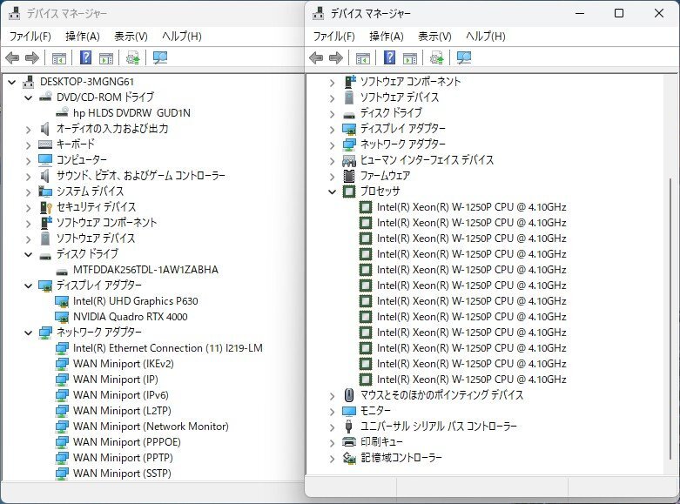
Task: Click action pane icon in left window toolbar
Action: 106,57
